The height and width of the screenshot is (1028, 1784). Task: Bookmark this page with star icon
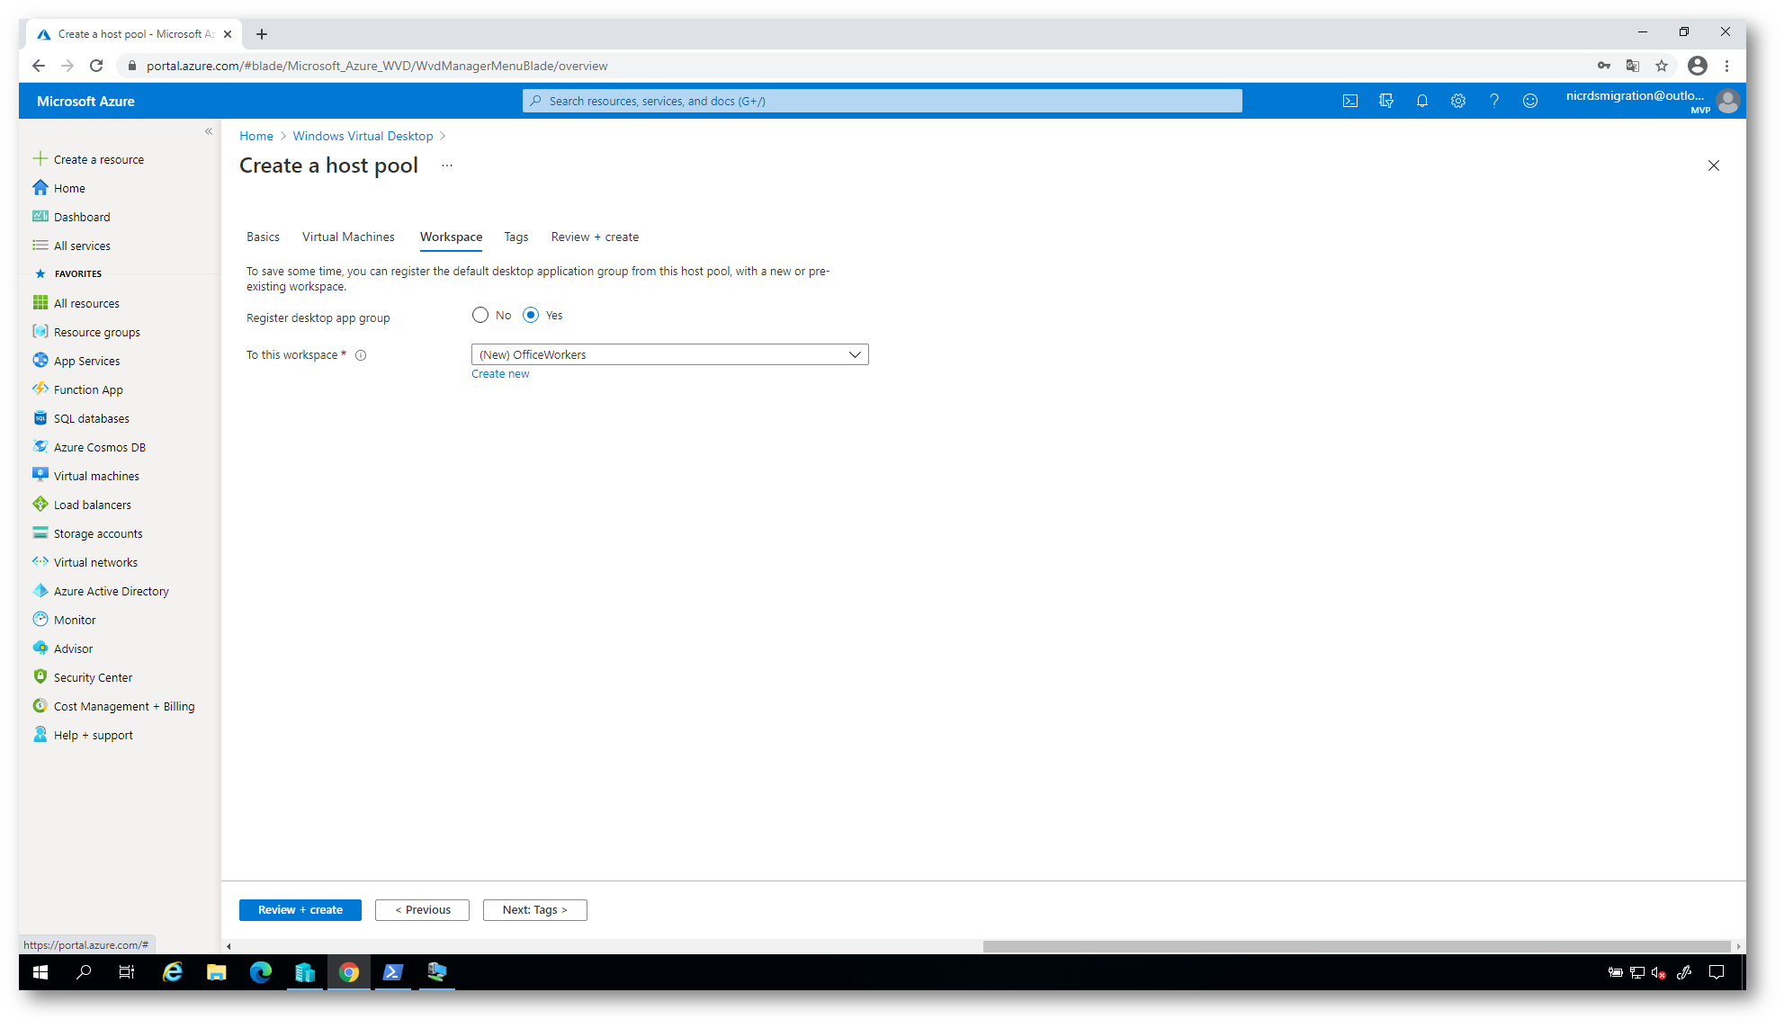(x=1661, y=66)
